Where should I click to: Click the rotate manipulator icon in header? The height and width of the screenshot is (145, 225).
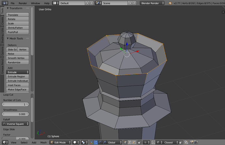click(100, 143)
